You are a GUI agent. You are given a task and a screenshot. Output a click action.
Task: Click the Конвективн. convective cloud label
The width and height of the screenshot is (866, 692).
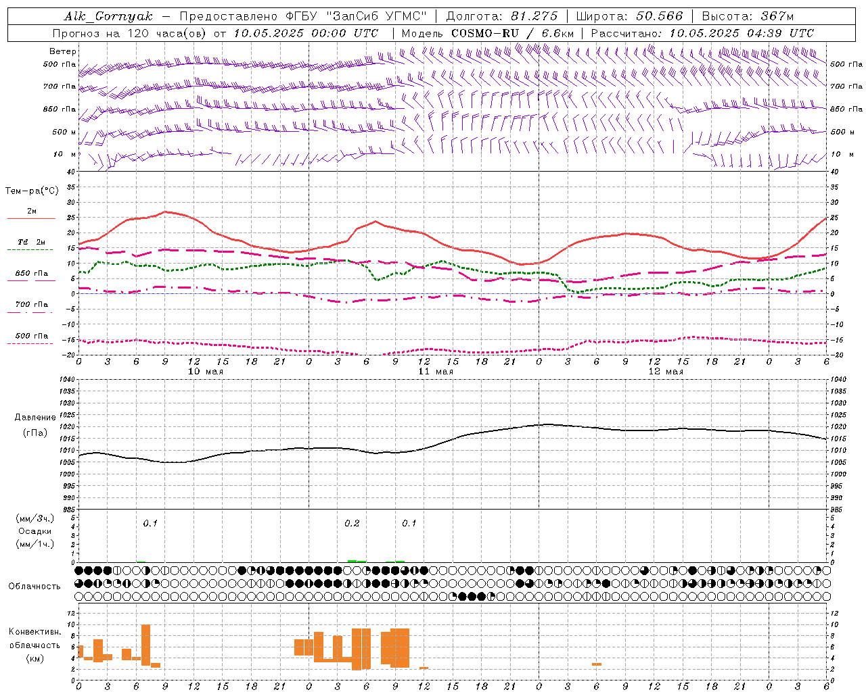(35, 632)
